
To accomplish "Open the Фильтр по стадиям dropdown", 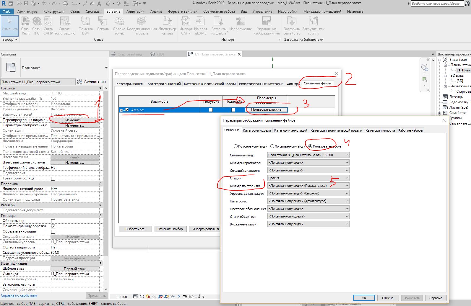I will coord(308,186).
